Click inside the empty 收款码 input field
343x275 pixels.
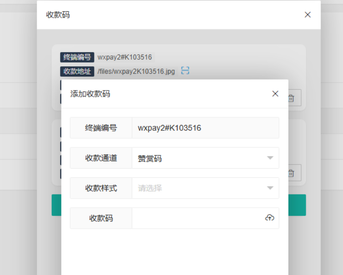tap(198, 218)
